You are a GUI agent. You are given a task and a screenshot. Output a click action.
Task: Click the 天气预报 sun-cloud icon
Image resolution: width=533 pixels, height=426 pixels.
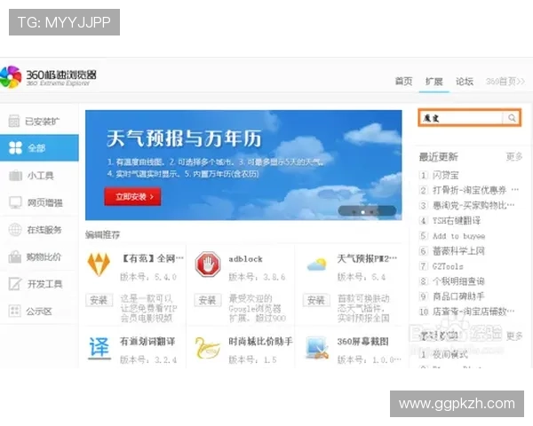[x=316, y=264]
